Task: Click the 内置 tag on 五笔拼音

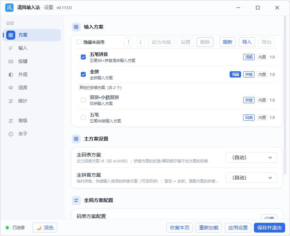Action: coord(262,57)
